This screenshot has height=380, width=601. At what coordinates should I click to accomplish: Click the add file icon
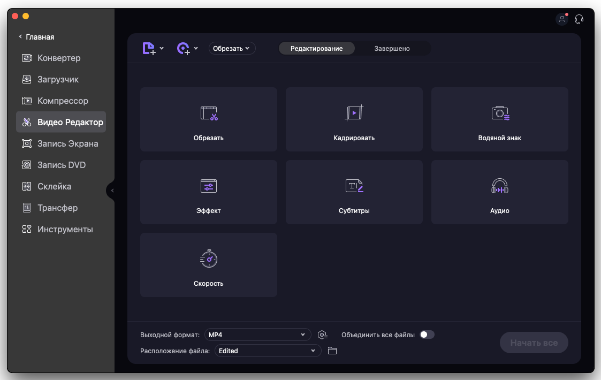point(149,49)
